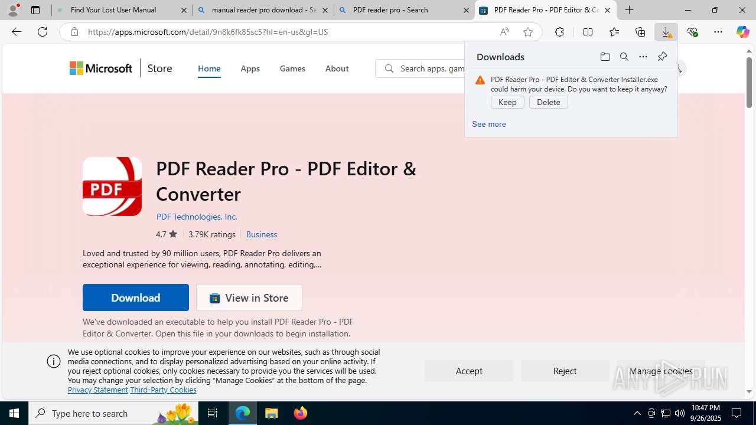
Task: Open Extensions puzzle icon
Action: 559,32
